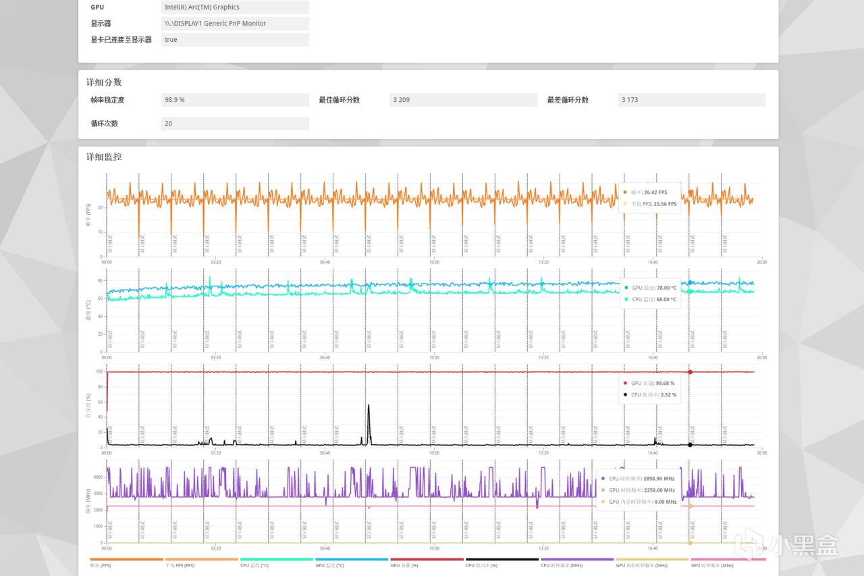This screenshot has height=576, width=864.
Task: Select the GPU value Intel(R) Arc(TM) Graphics
Action: (236, 7)
